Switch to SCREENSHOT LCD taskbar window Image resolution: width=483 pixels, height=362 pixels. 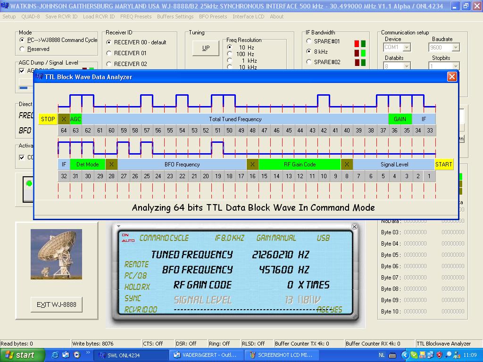point(282,355)
